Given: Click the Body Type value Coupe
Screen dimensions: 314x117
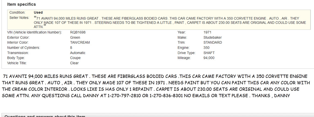Looking at the screenshot, I should [x=75, y=58].
